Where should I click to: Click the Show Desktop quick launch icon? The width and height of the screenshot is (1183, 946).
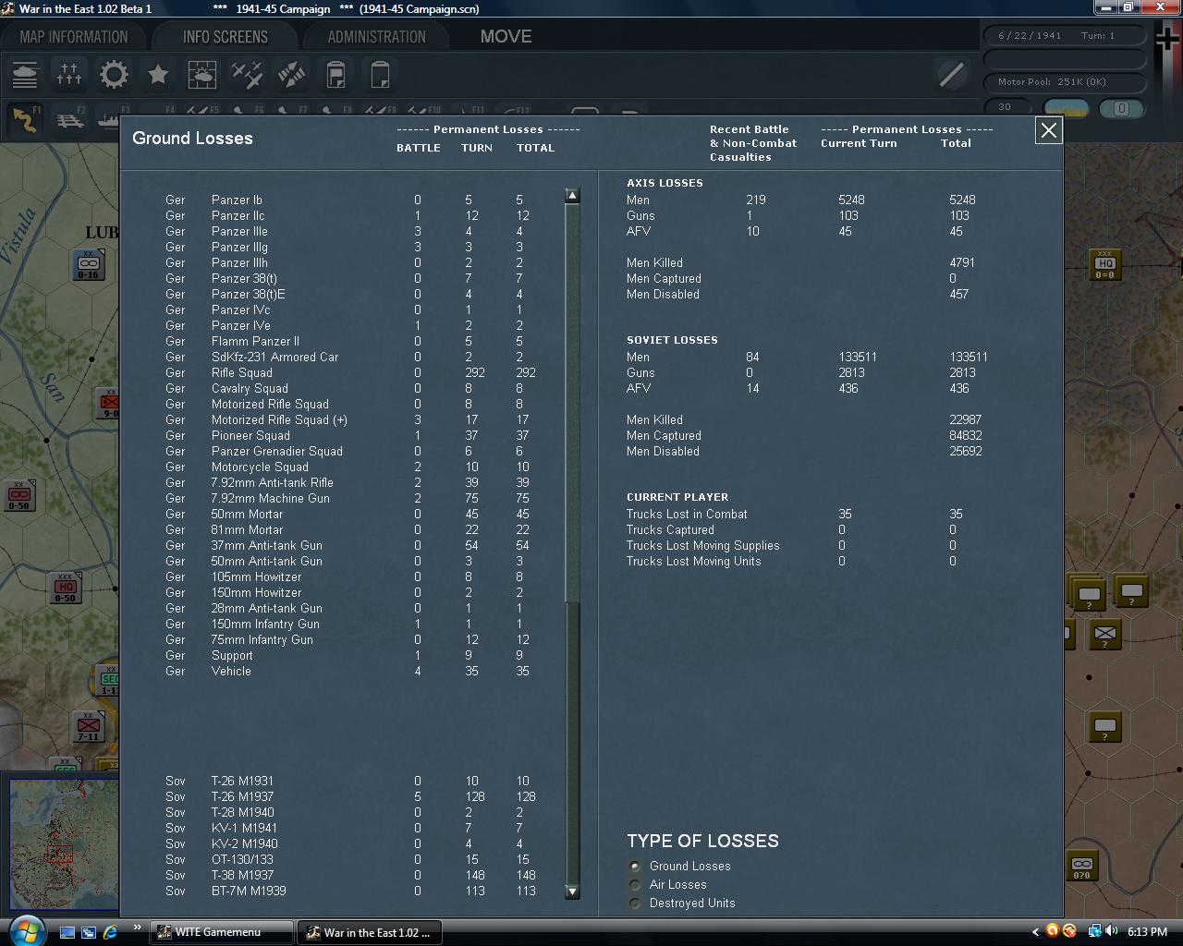pos(67,932)
